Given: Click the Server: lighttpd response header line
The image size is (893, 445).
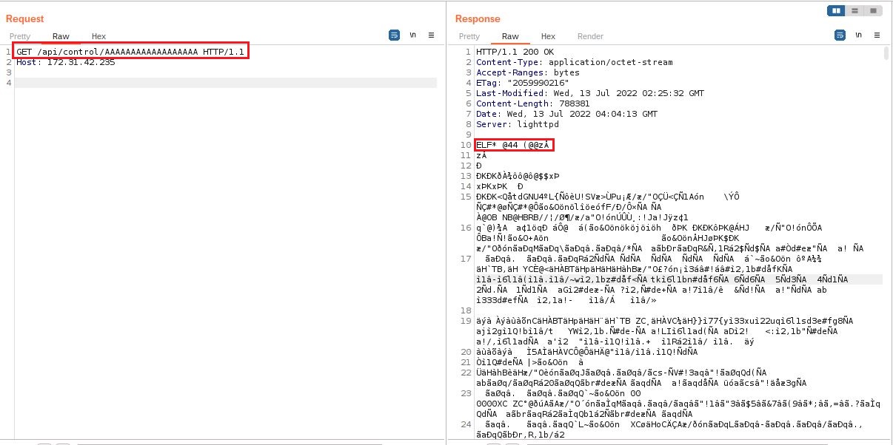Looking at the screenshot, I should tap(518, 124).
